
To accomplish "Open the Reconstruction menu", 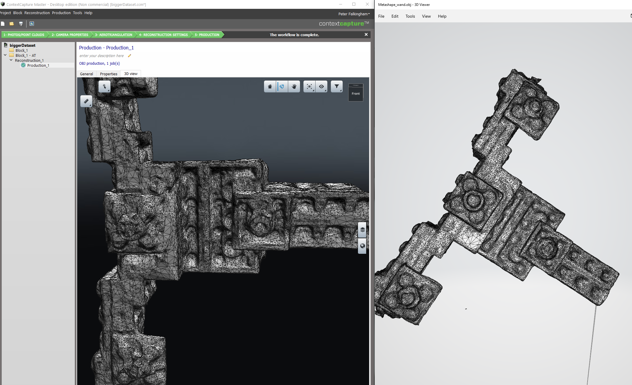I will [37, 13].
